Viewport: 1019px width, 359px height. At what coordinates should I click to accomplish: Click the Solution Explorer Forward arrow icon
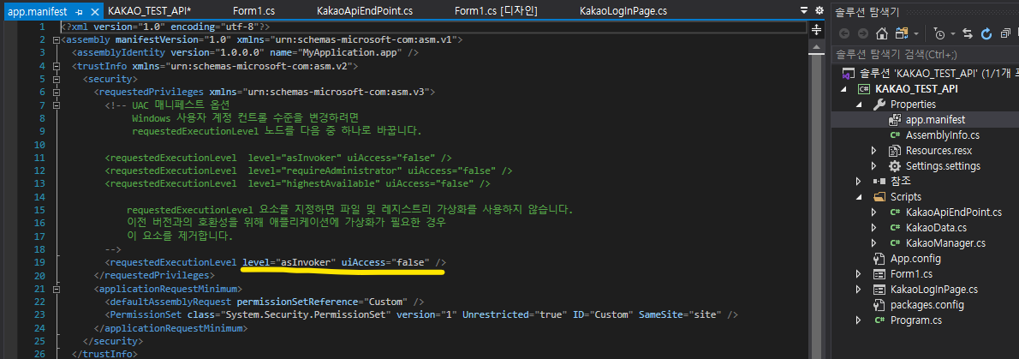(863, 33)
